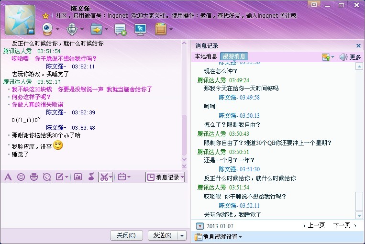Image resolution: width=365 pixels, height=244 pixels.
Task: Open the send-file dropdown arrow
Action: 106,29
